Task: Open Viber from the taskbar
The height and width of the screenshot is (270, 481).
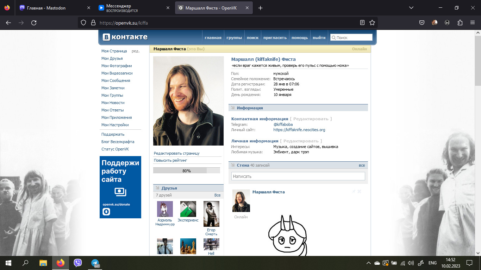Action: point(78,263)
